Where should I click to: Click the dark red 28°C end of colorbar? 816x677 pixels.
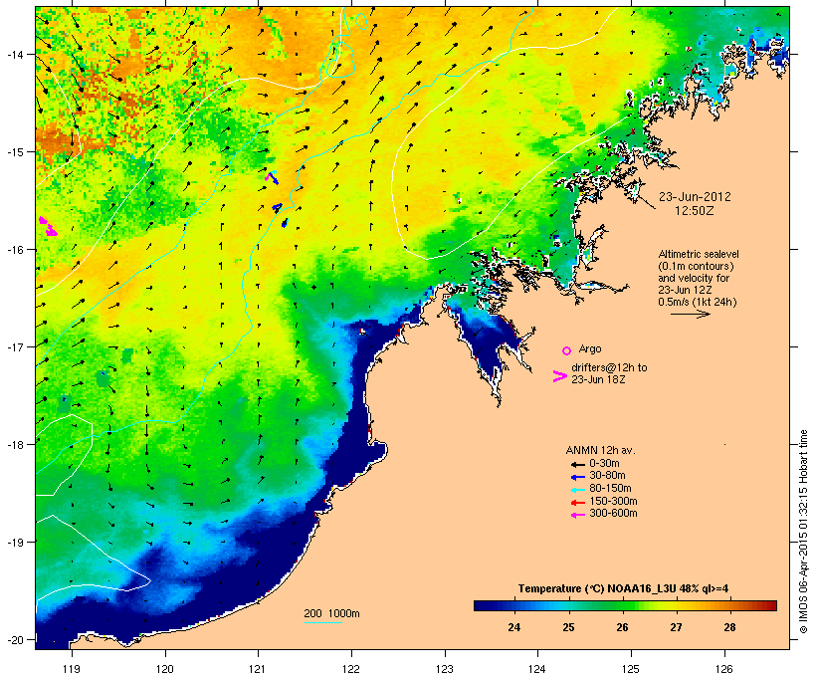click(x=769, y=605)
